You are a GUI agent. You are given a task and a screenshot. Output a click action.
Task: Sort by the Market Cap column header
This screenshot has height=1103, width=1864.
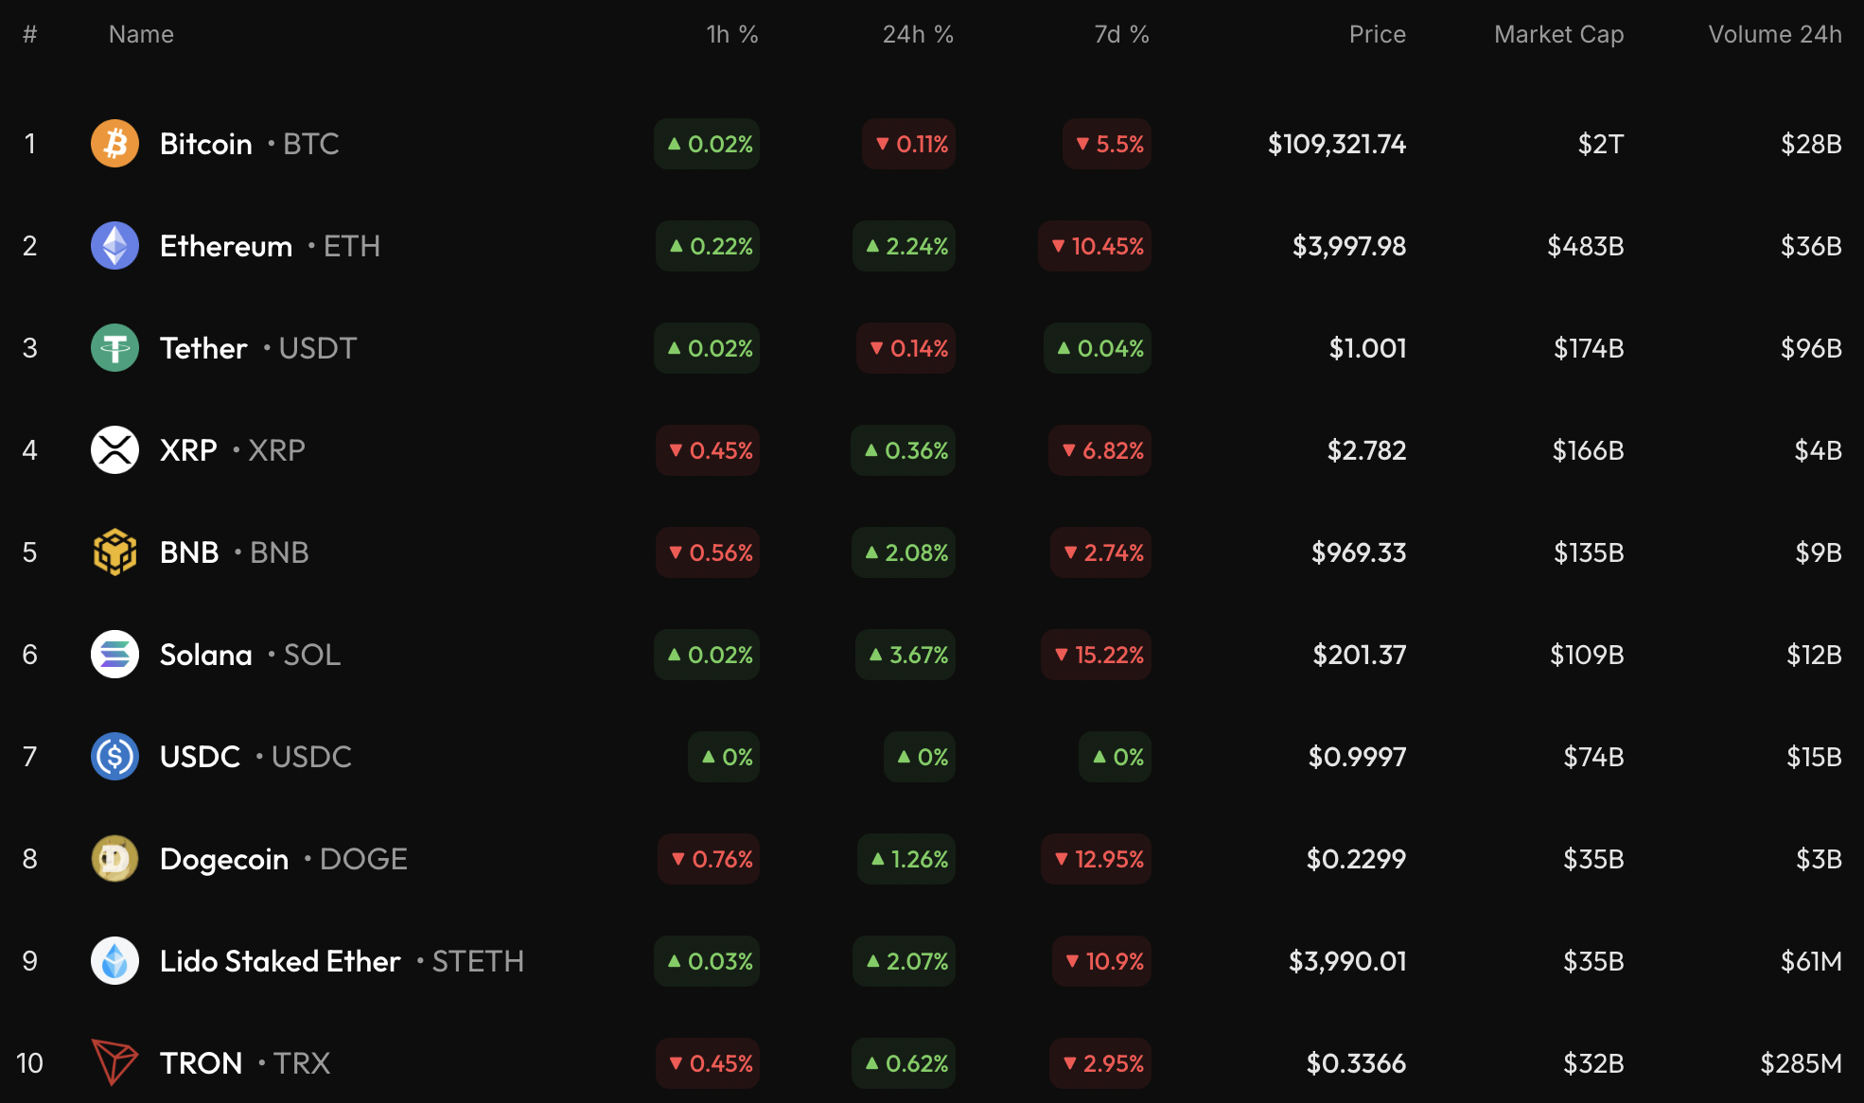[1558, 35]
